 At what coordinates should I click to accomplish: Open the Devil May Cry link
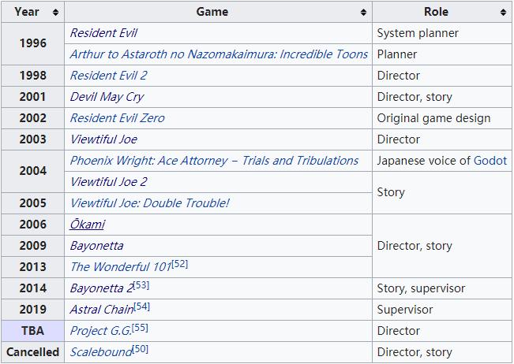107,97
